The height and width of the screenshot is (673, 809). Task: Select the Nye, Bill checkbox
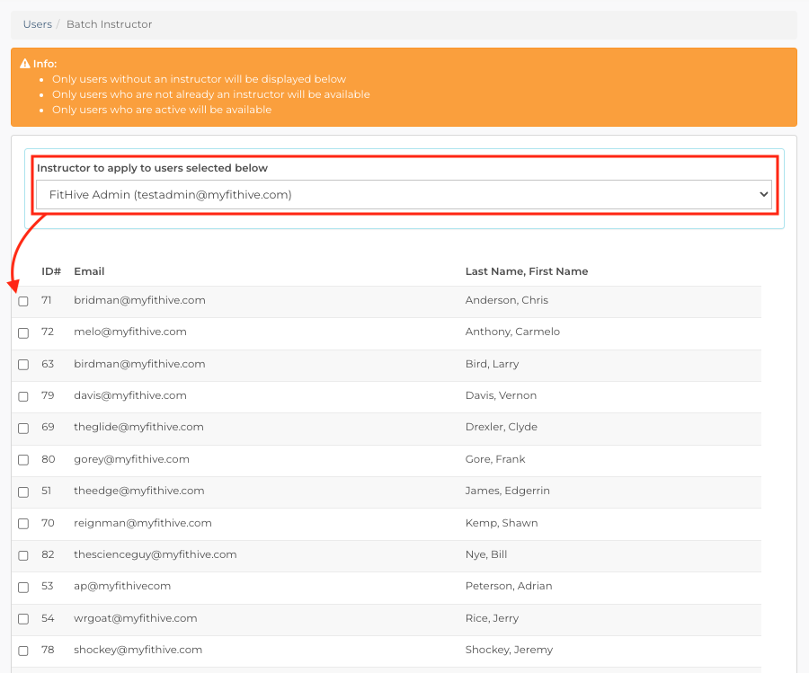point(23,555)
